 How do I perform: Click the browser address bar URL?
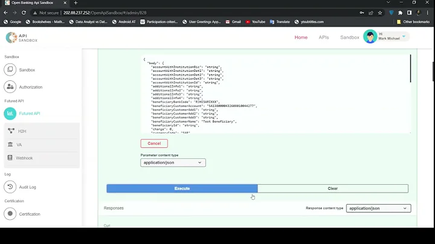click(105, 13)
